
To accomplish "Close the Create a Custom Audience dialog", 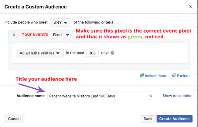I will click(190, 7).
